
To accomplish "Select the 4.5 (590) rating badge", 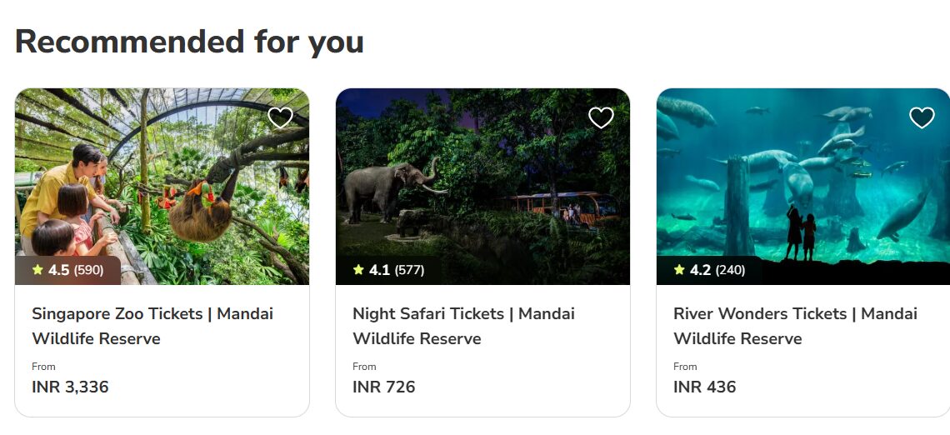I will point(67,270).
